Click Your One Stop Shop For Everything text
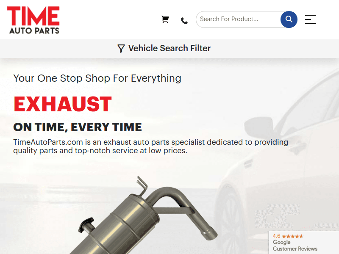339x254 pixels. coord(97,78)
